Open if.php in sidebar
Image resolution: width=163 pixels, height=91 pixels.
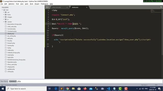pyautogui.click(x=9, y=48)
